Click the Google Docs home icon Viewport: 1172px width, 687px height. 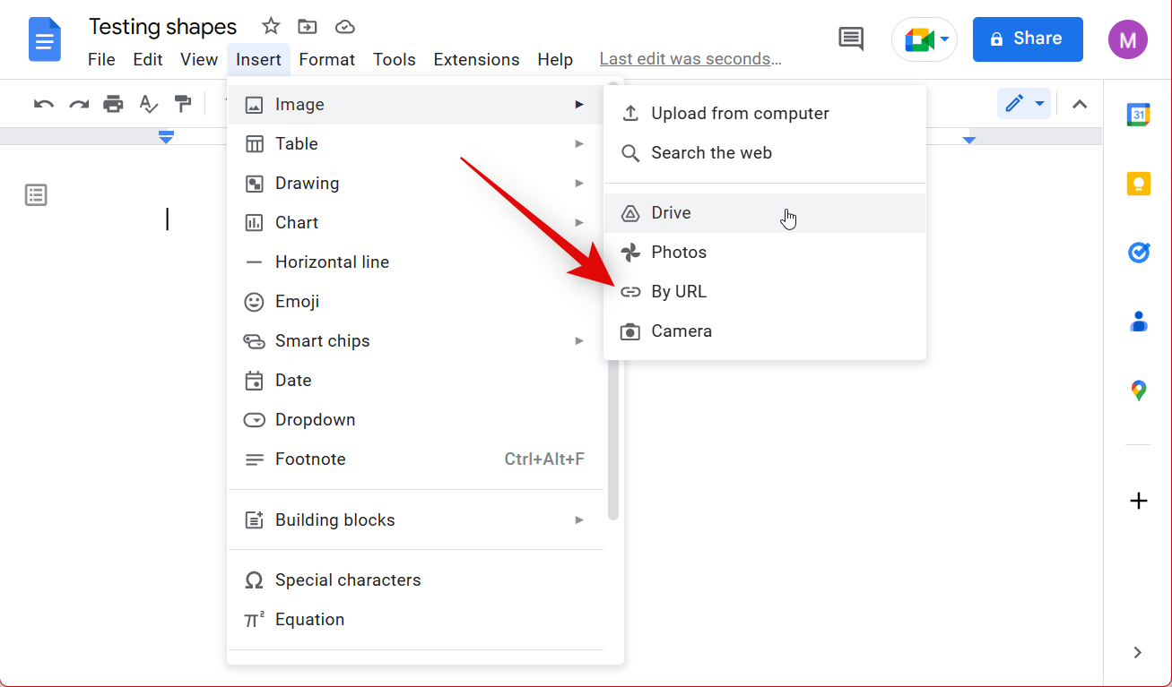coord(45,39)
